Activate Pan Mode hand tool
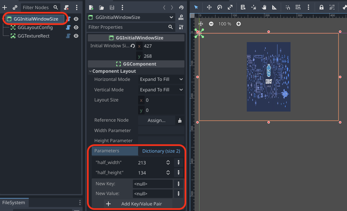This screenshot has width=347, height=211. (x=264, y=7)
